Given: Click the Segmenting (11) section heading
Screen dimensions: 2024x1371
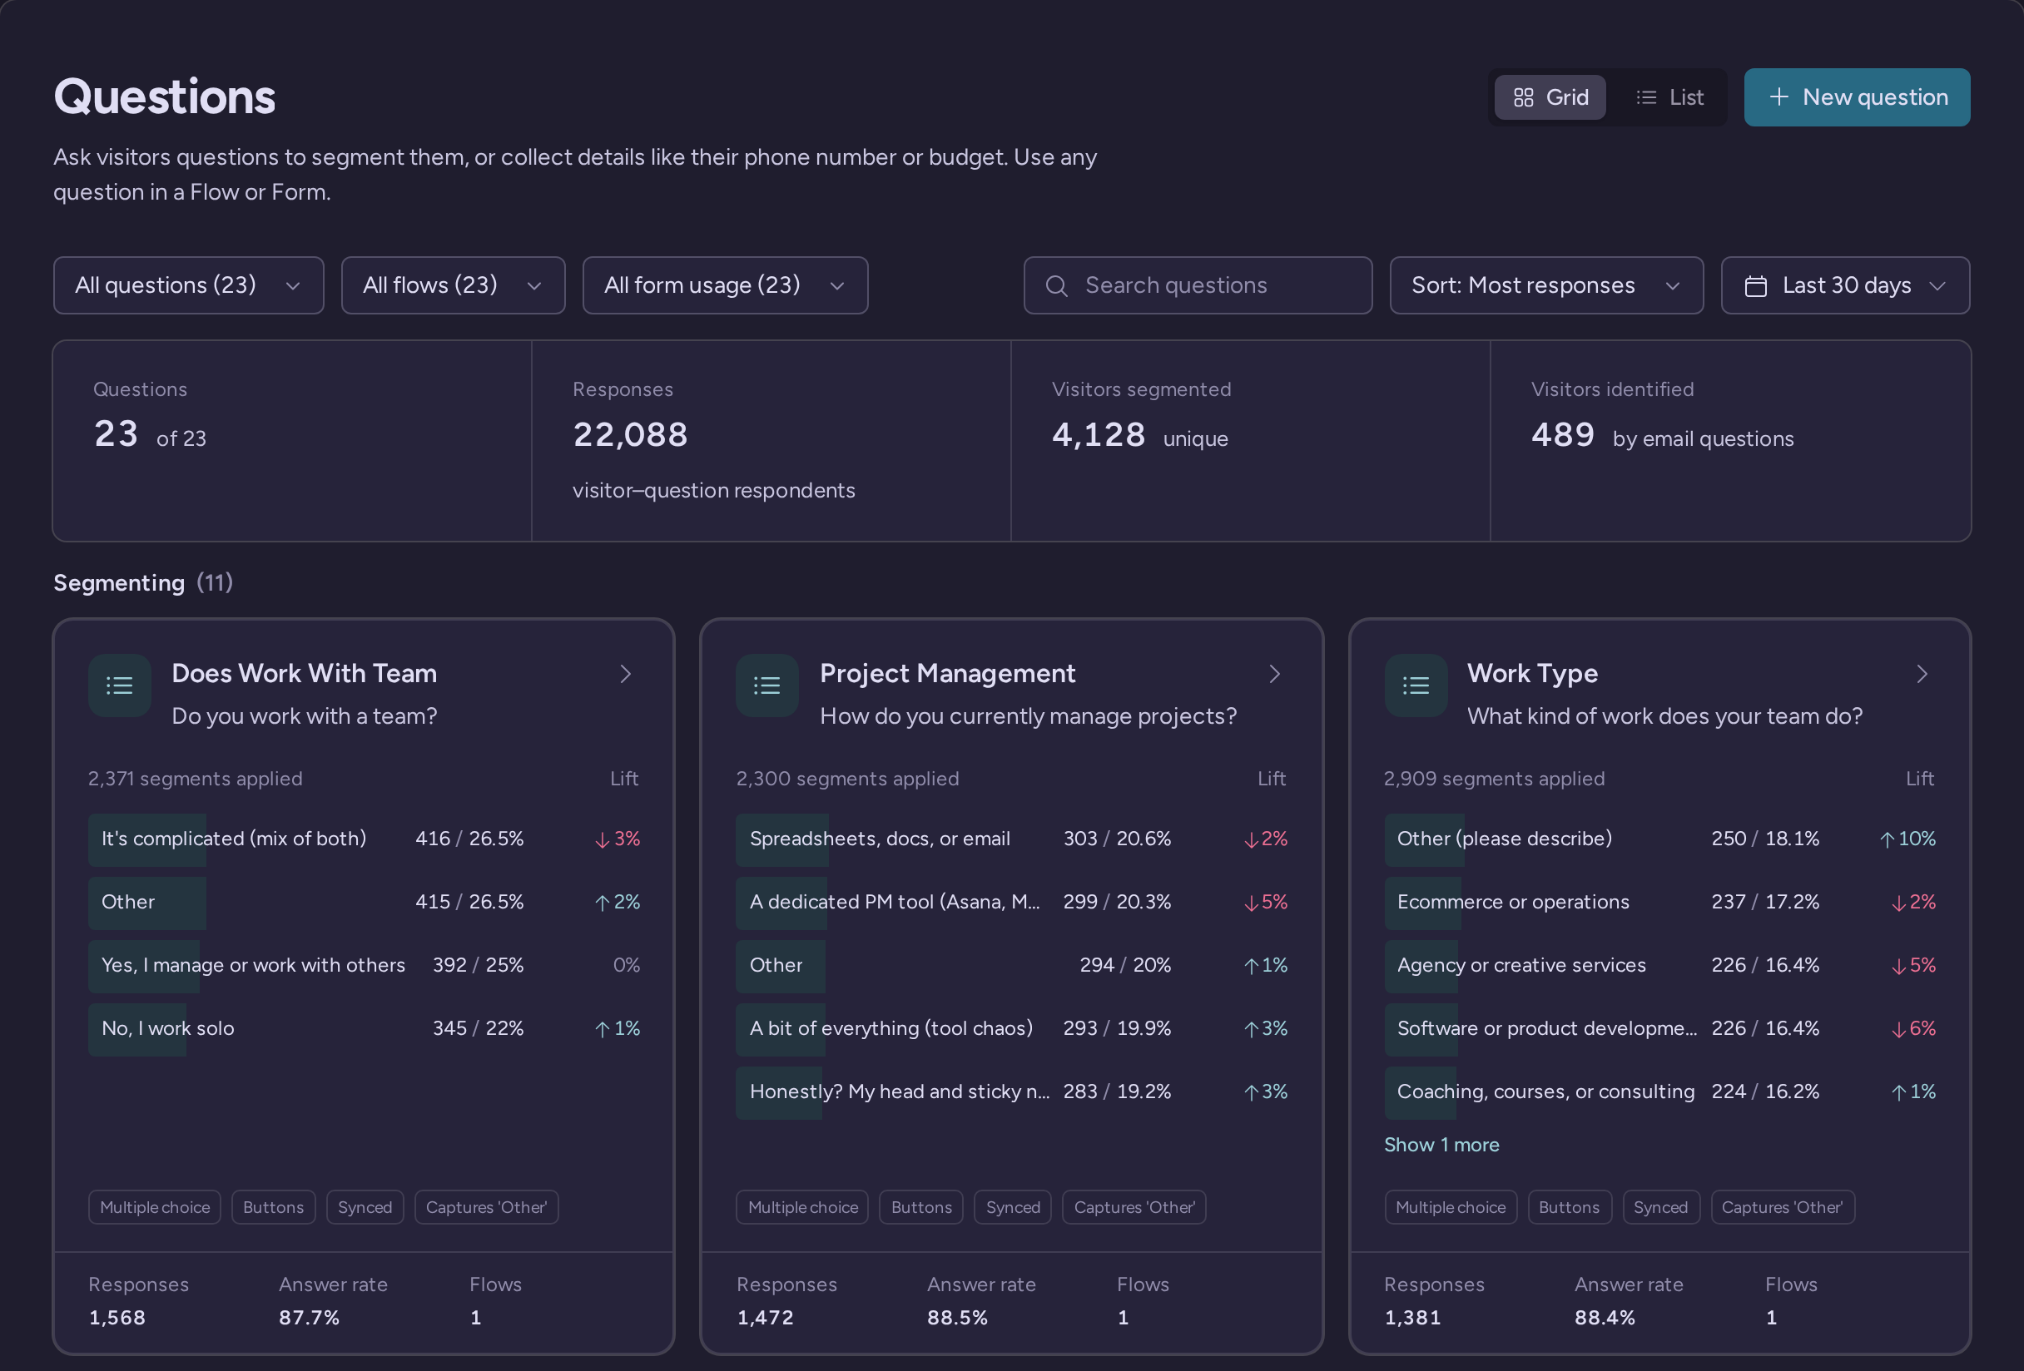Looking at the screenshot, I should pyautogui.click(x=144, y=582).
